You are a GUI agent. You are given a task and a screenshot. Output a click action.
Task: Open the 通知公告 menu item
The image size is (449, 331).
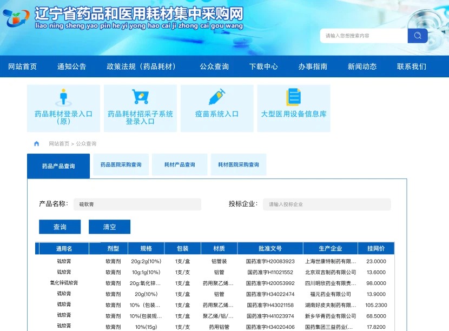pyautogui.click(x=71, y=66)
